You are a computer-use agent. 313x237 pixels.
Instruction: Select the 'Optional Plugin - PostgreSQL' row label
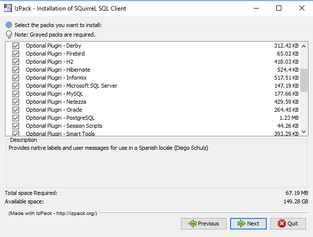(x=60, y=118)
